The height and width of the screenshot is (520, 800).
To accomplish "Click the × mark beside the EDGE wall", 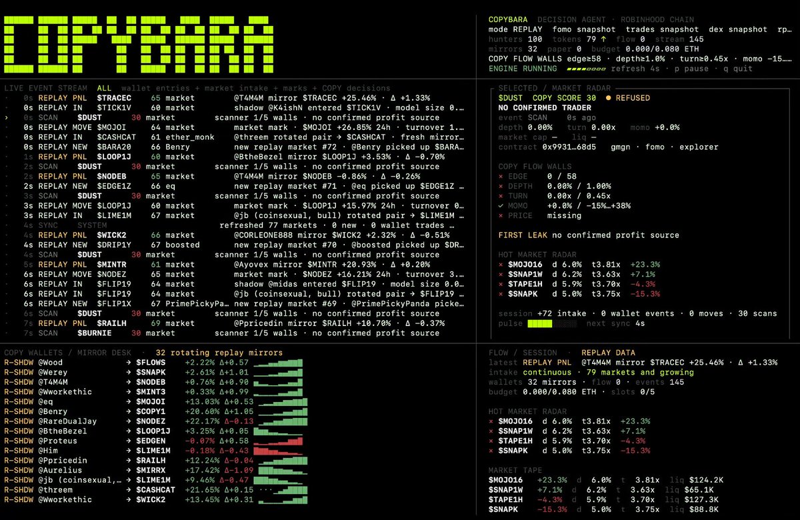I will [501, 177].
